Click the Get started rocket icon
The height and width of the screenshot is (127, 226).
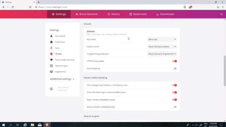point(51,36)
